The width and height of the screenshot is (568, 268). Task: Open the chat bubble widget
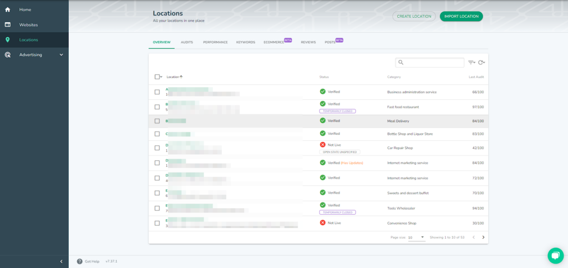tap(555, 256)
